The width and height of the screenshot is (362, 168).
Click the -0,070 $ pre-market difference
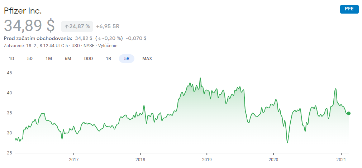(x=136, y=38)
